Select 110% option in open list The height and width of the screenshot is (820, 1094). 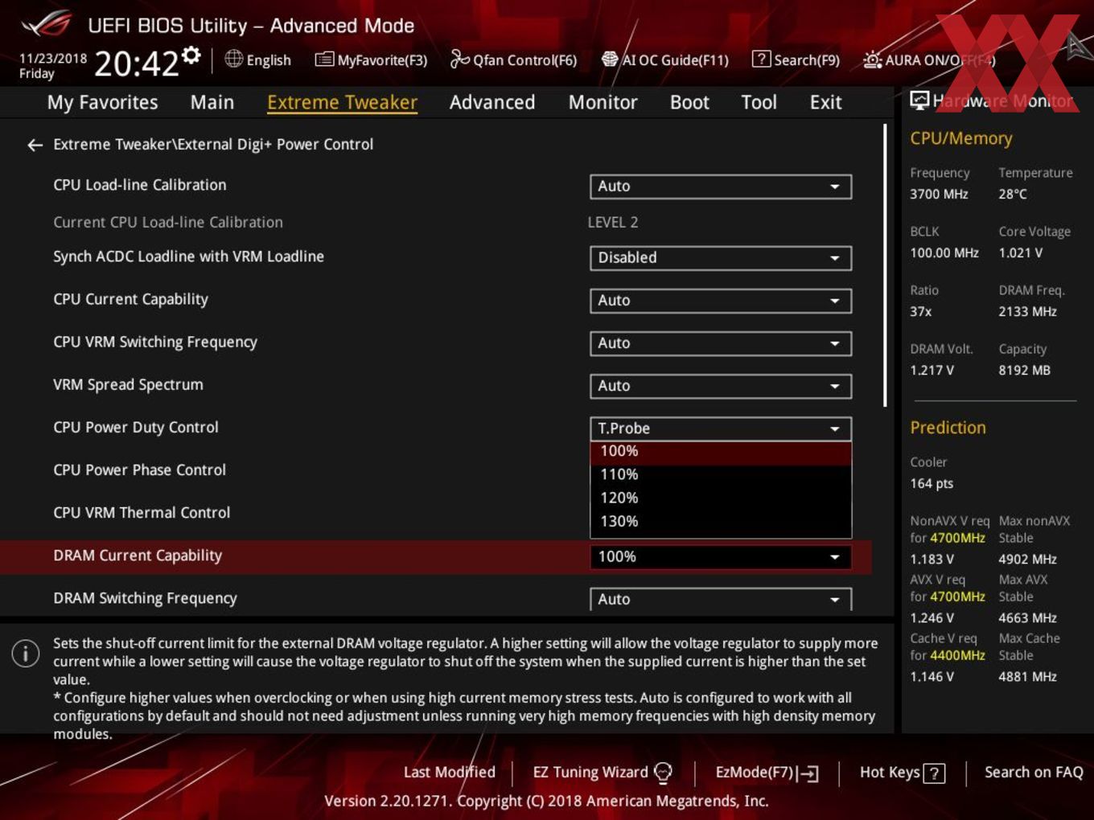coord(721,475)
